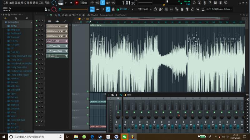Image resolution: width=250 pixels, height=140 pixels.
Task: Click the one-click audio recording microphone icon
Action: tap(205, 3)
